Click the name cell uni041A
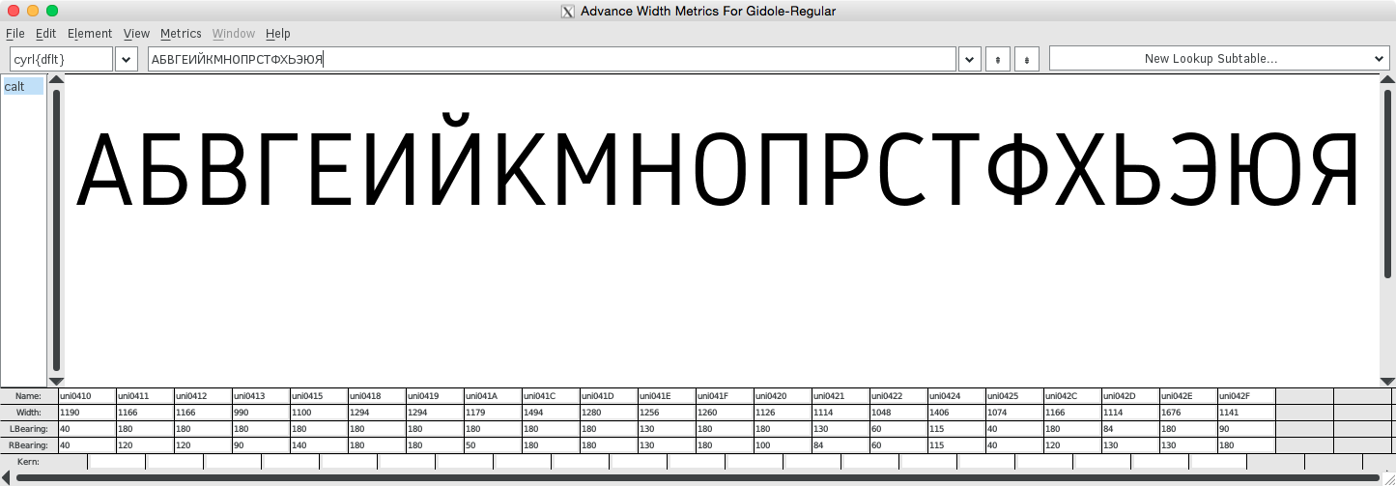This screenshot has width=1396, height=486. pos(493,396)
